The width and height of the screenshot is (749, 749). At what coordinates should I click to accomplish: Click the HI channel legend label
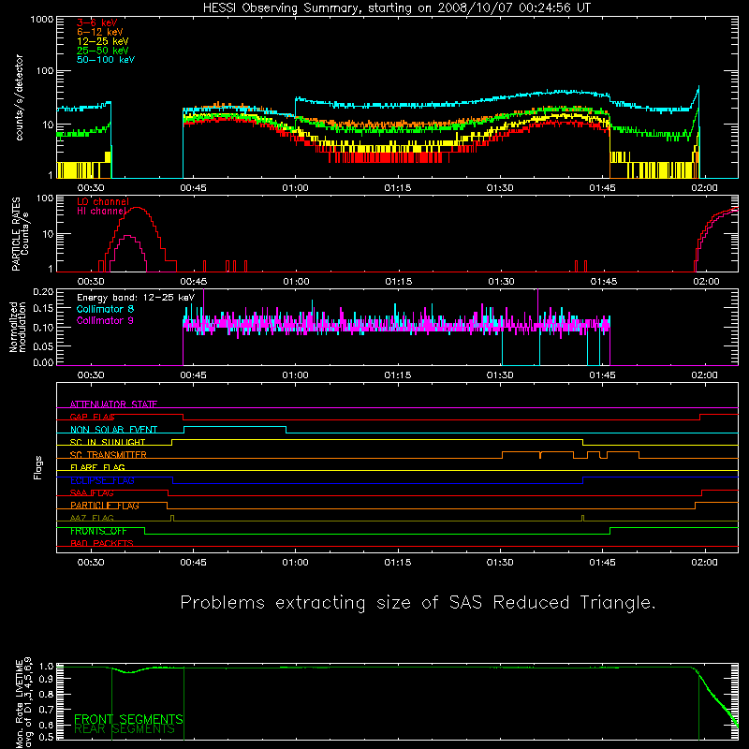point(101,211)
